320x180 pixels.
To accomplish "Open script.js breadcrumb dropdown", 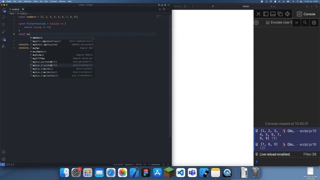I will point(23,13).
